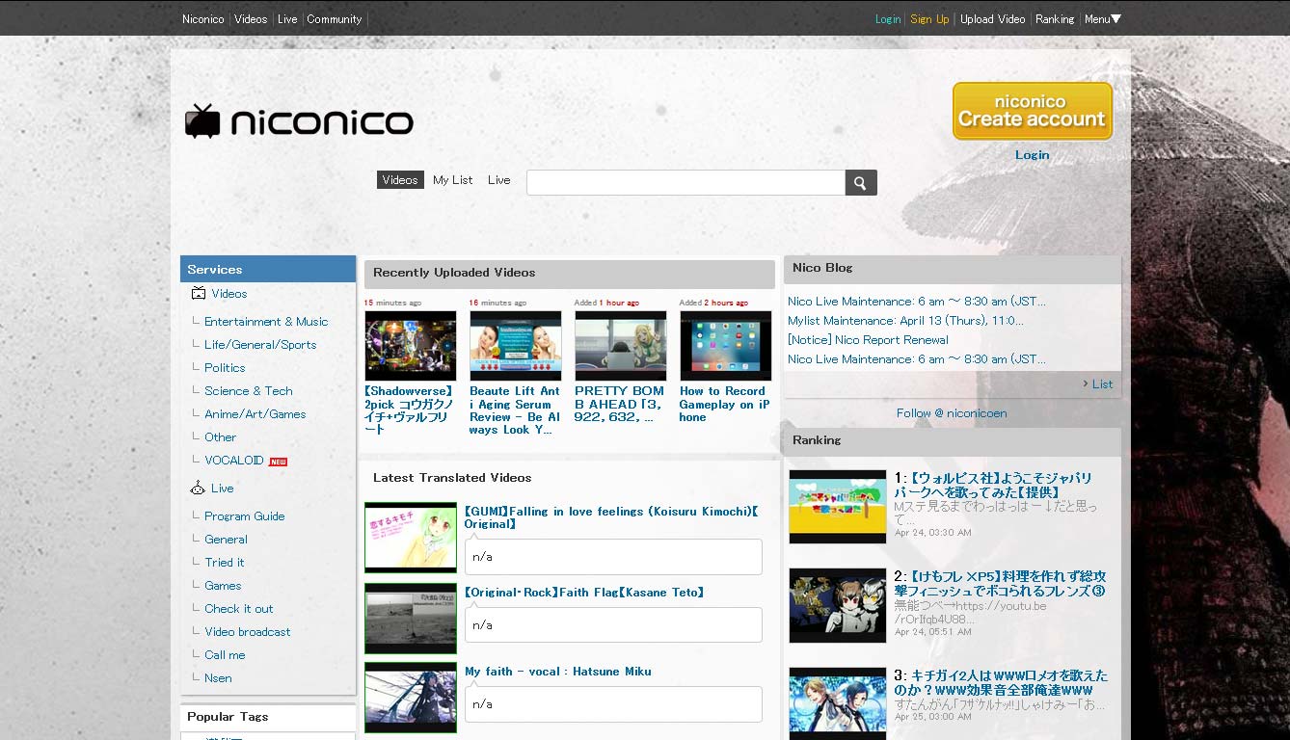Open Check it out under Live
Viewport: 1290px width, 740px height.
pos(239,609)
